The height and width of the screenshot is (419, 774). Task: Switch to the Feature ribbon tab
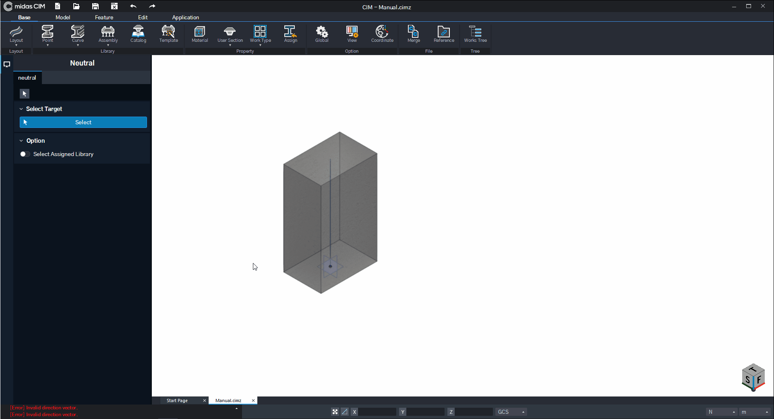[104, 17]
